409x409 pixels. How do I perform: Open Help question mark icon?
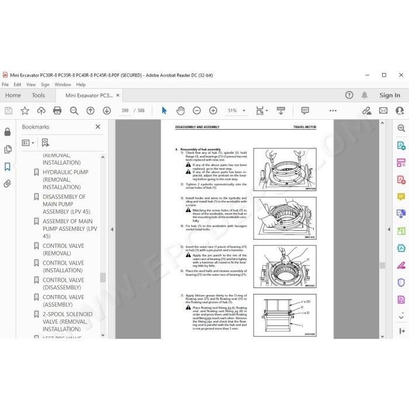(349, 95)
